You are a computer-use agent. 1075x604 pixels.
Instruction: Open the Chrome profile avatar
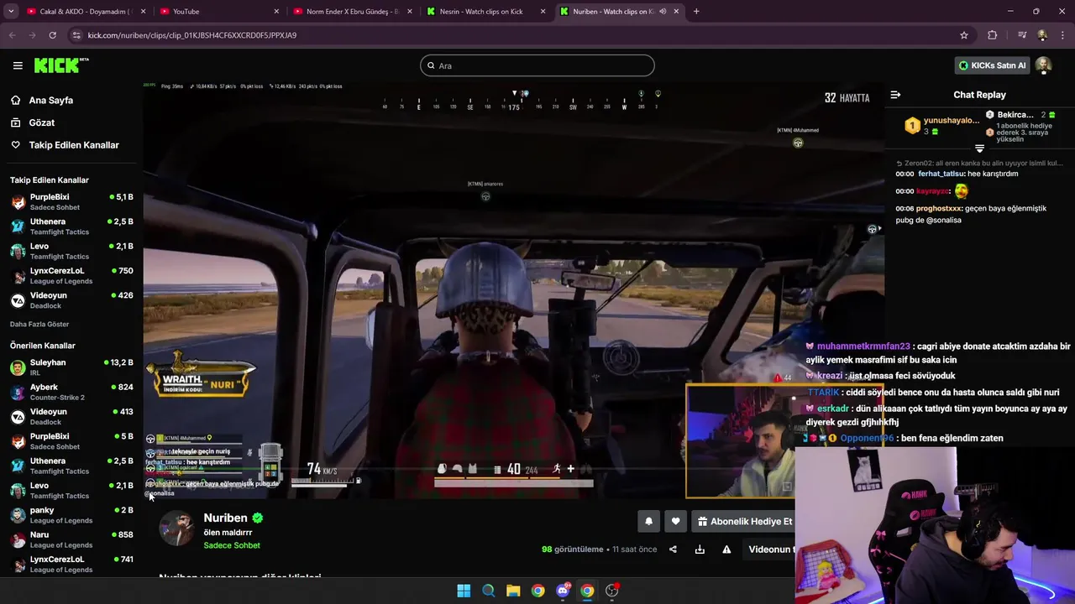[1042, 35]
